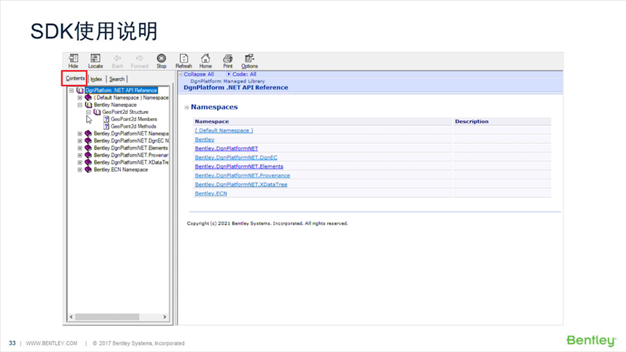
Task: Switch to the Contents tab
Action: [x=75, y=78]
